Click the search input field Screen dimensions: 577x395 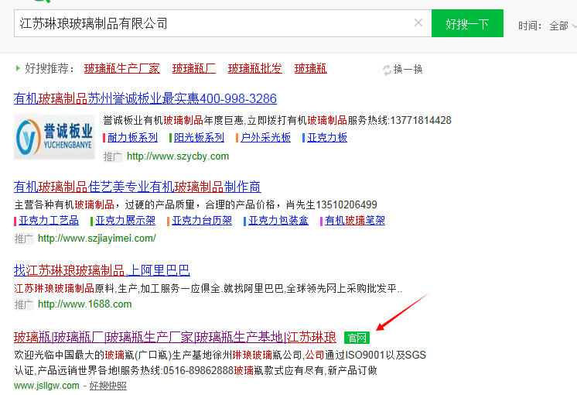tap(209, 23)
